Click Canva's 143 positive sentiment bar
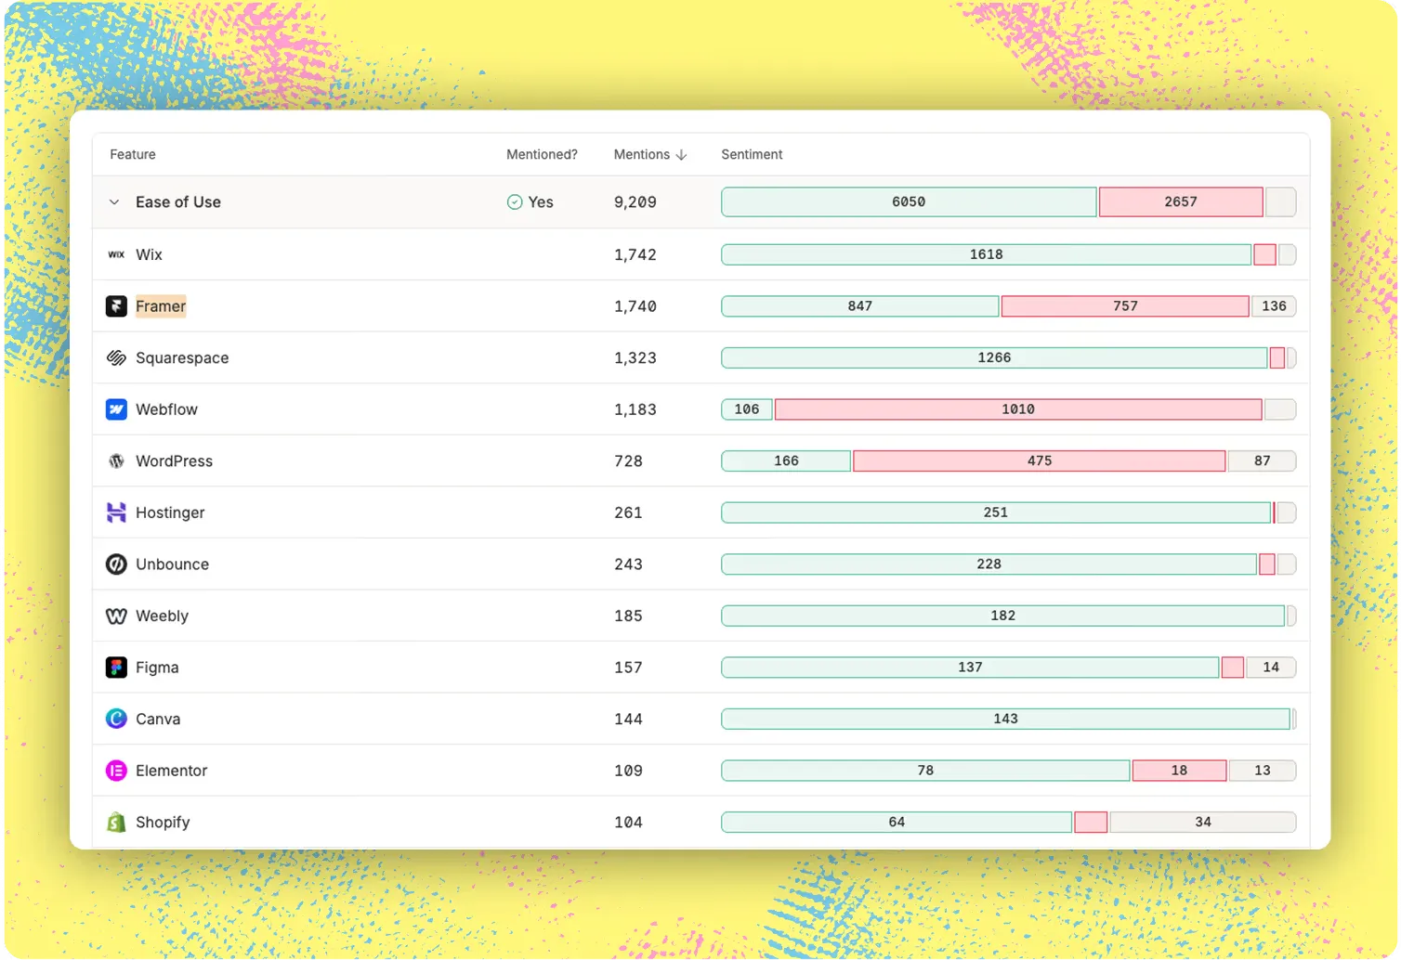This screenshot has width=1401, height=960. coord(1006,719)
